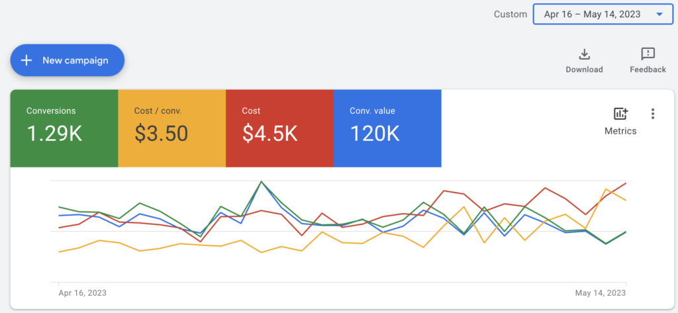678x313 pixels.
Task: Click the Apr 16 – May 14, 2023 date field
Action: coord(592,14)
